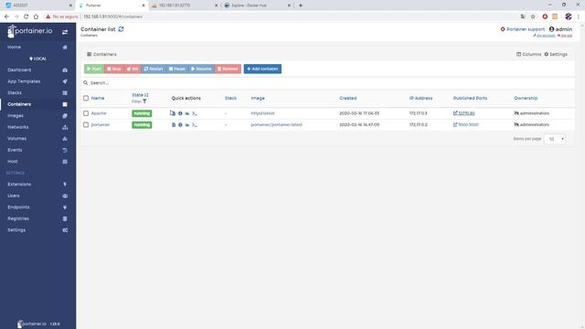The height and width of the screenshot is (329, 585).
Task: Open the Portainer support link
Action: click(522, 29)
